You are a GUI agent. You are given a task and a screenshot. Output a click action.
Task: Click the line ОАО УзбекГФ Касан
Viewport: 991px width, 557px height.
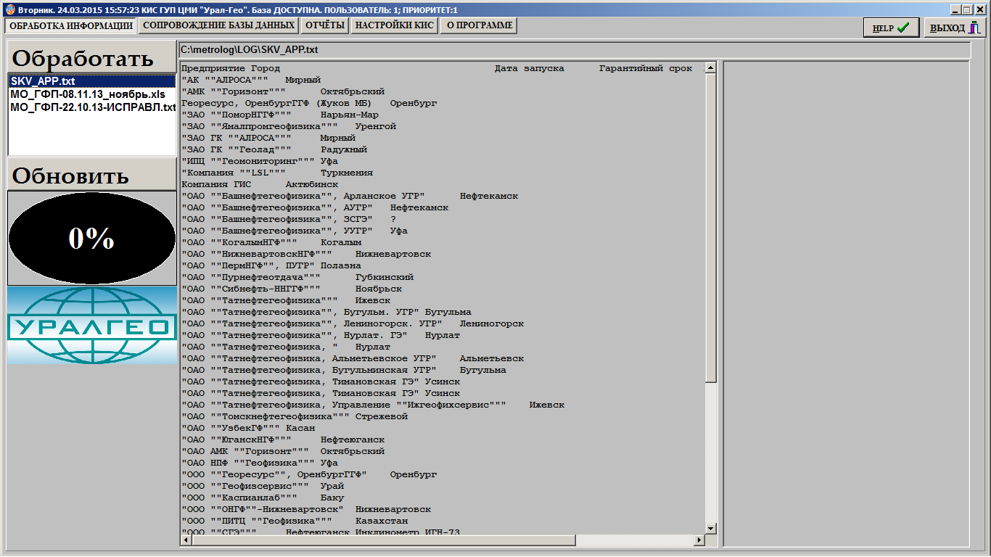(247, 428)
